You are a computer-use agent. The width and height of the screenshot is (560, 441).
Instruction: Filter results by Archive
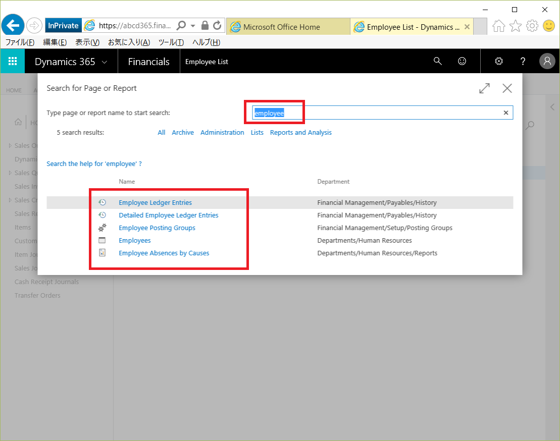[x=183, y=132]
